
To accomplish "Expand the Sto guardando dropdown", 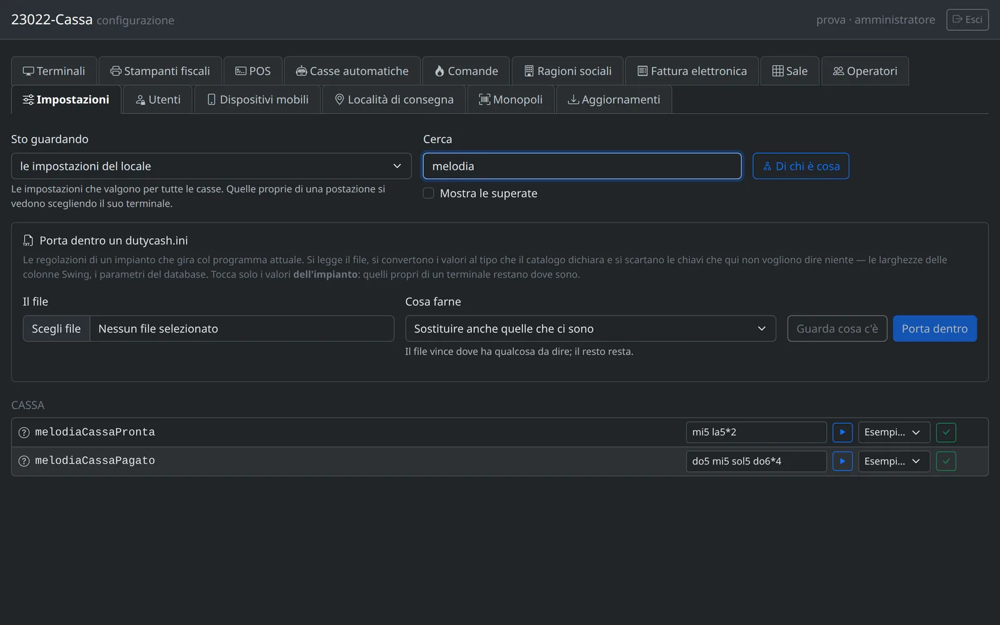I will pyautogui.click(x=211, y=166).
